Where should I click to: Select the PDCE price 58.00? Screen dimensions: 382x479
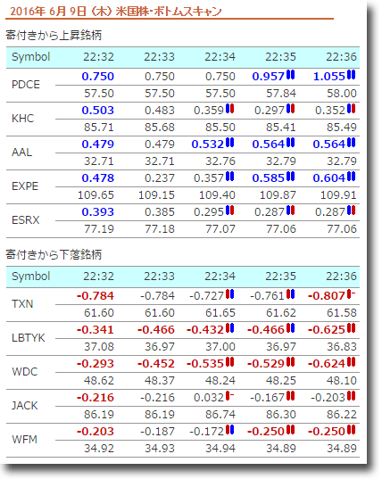click(x=342, y=94)
